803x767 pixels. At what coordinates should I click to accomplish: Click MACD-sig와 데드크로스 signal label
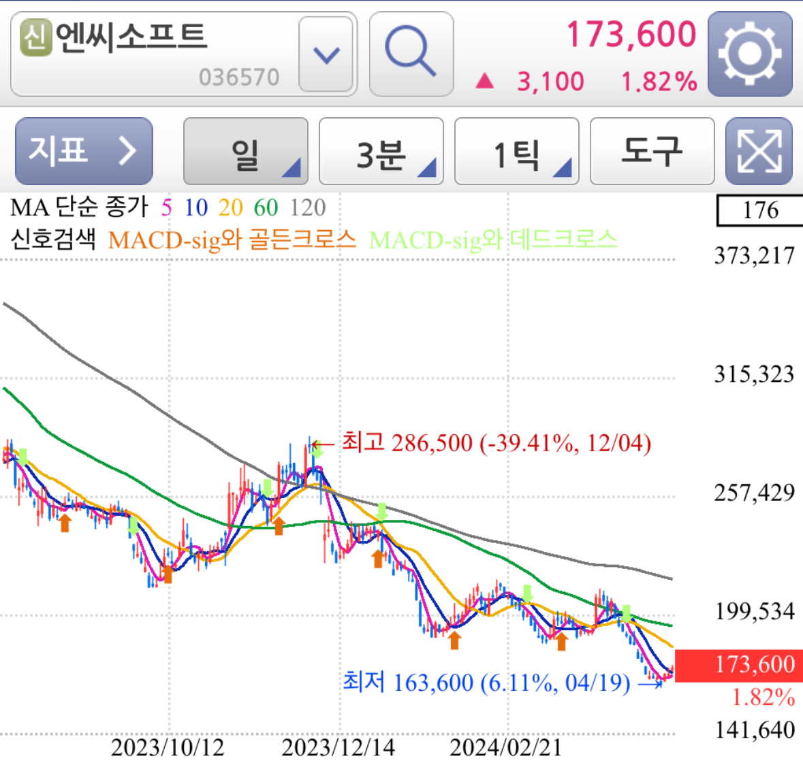[493, 240]
